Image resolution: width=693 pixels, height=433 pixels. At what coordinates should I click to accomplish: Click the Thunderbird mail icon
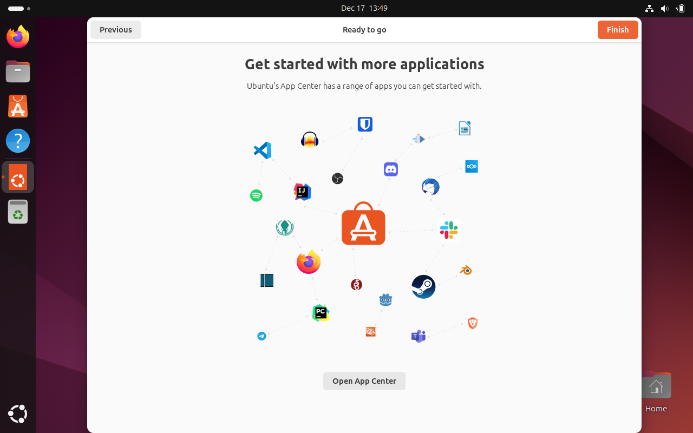(x=430, y=187)
